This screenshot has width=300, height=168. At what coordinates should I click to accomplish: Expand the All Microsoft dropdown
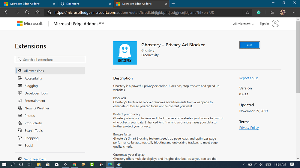point(243,24)
